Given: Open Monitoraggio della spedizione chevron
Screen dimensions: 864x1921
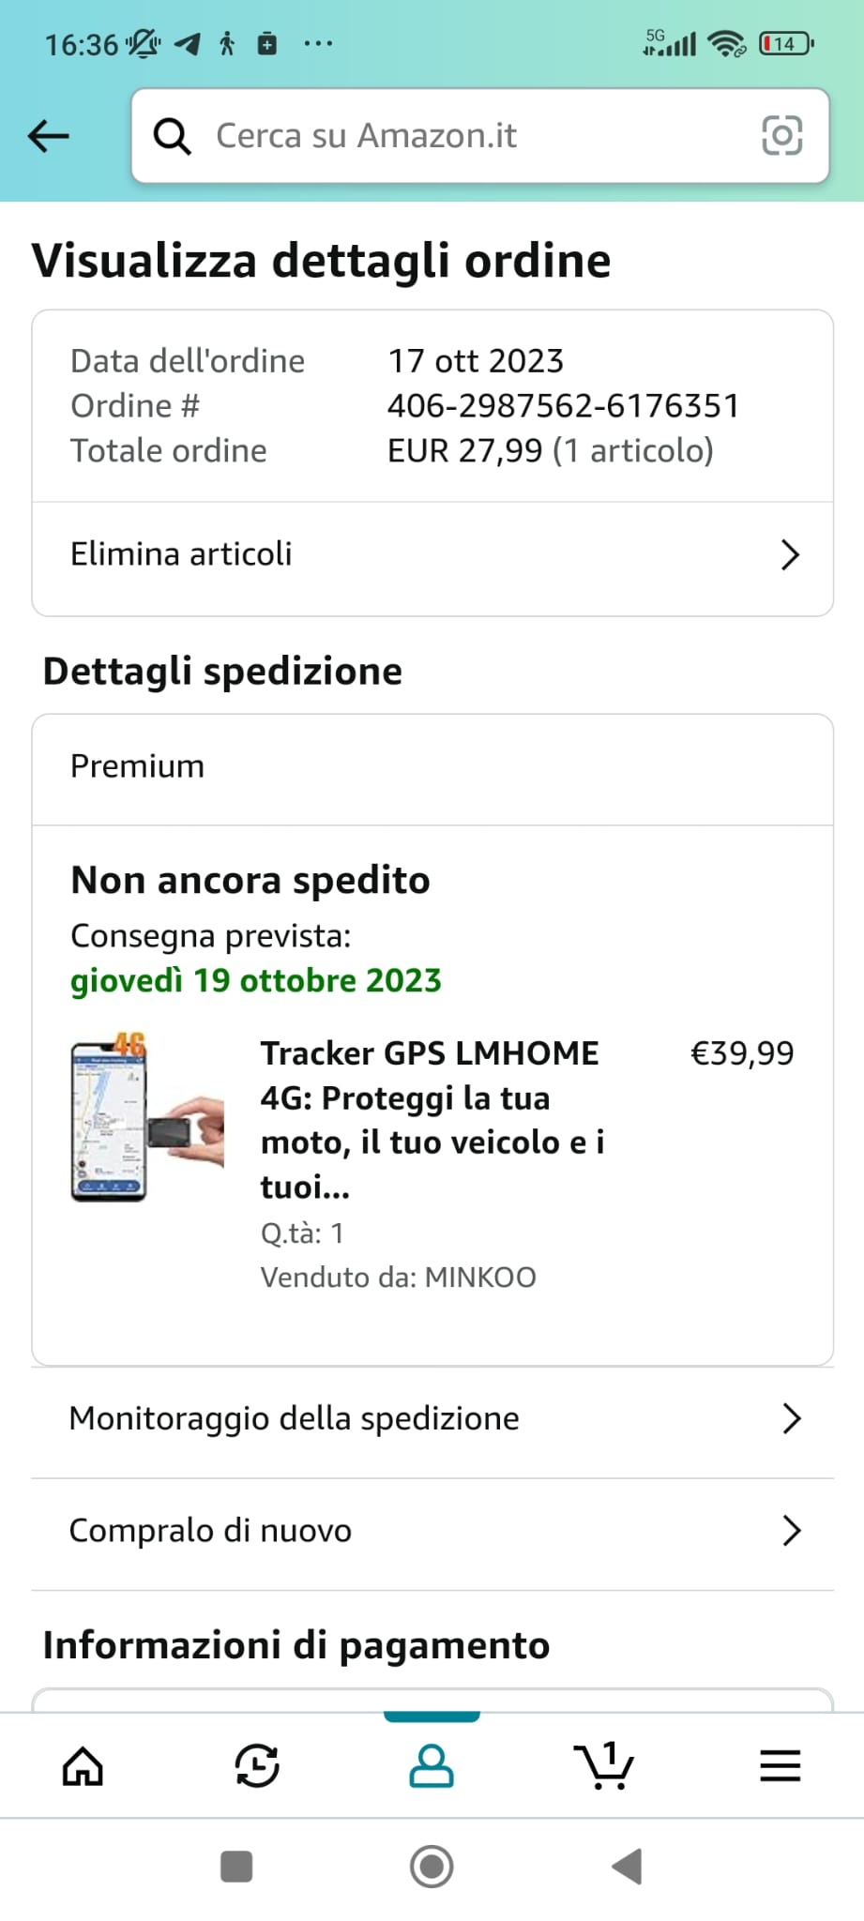Looking at the screenshot, I should [x=791, y=1419].
